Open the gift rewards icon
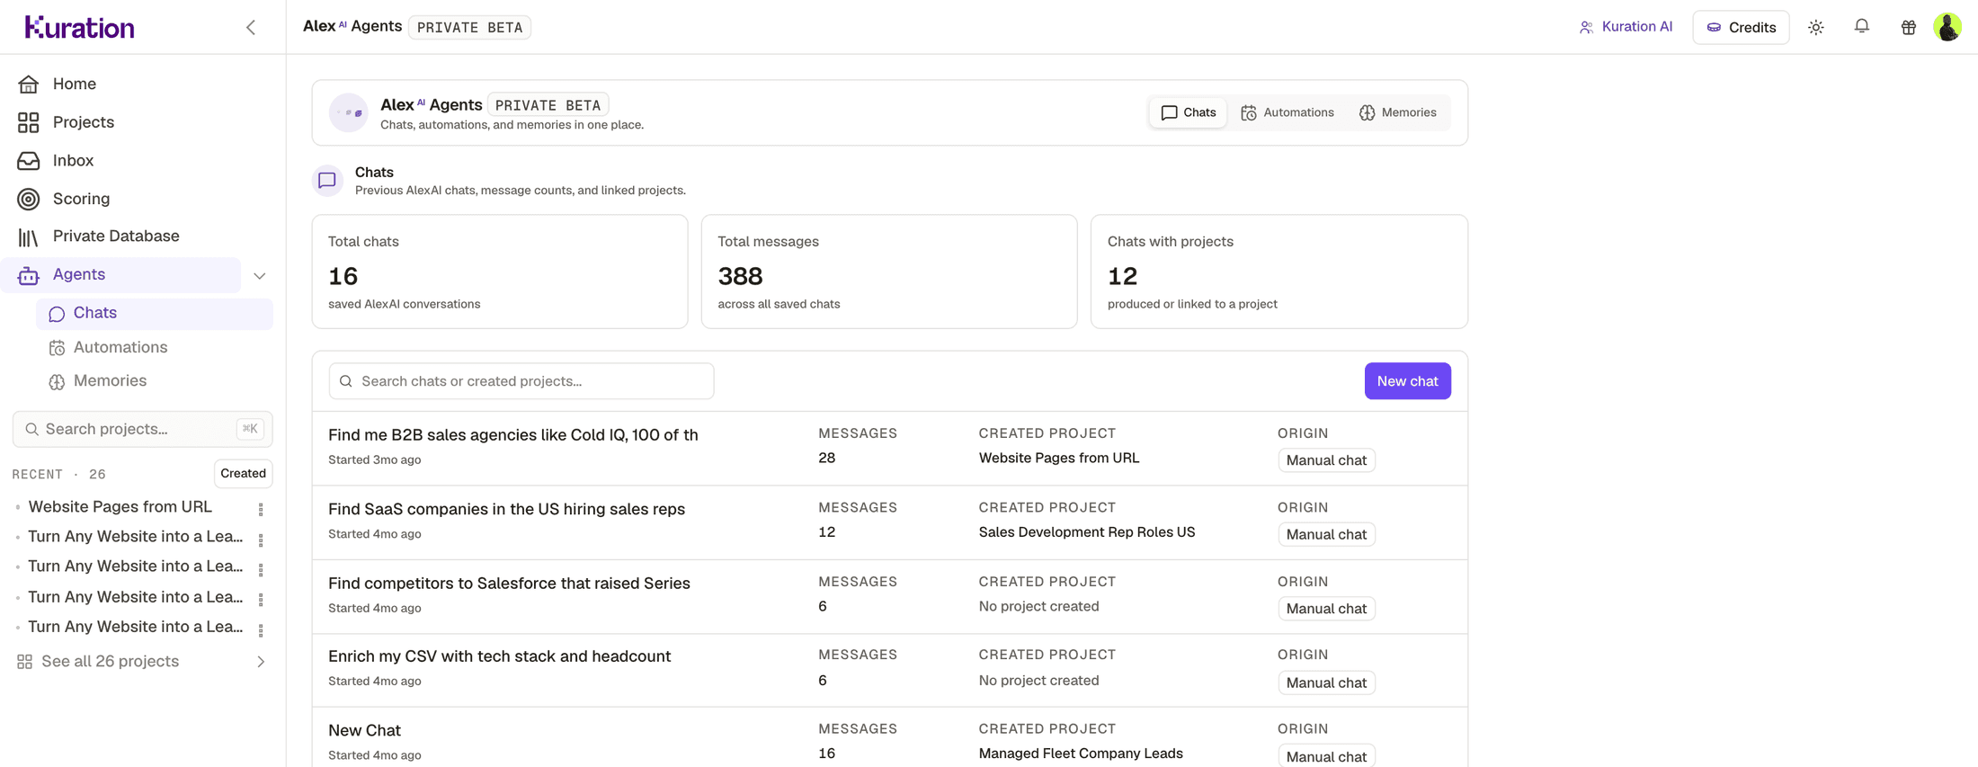Screen dimensions: 1978x767 (1909, 27)
